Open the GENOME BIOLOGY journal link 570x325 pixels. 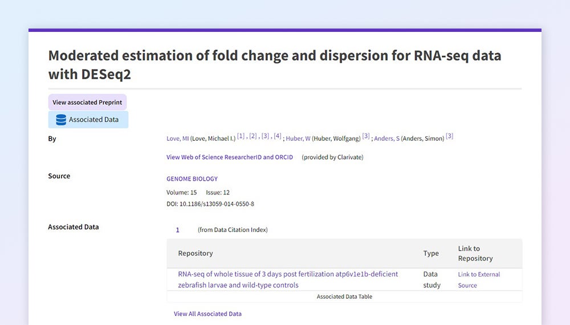tap(192, 179)
